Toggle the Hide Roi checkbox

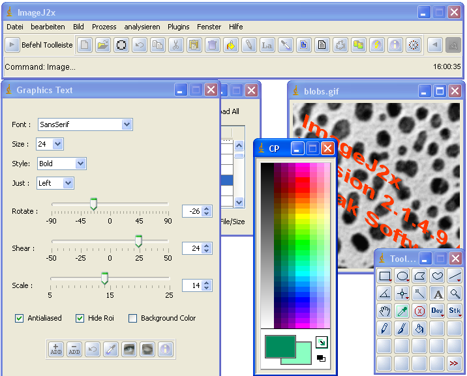pyautogui.click(x=80, y=318)
